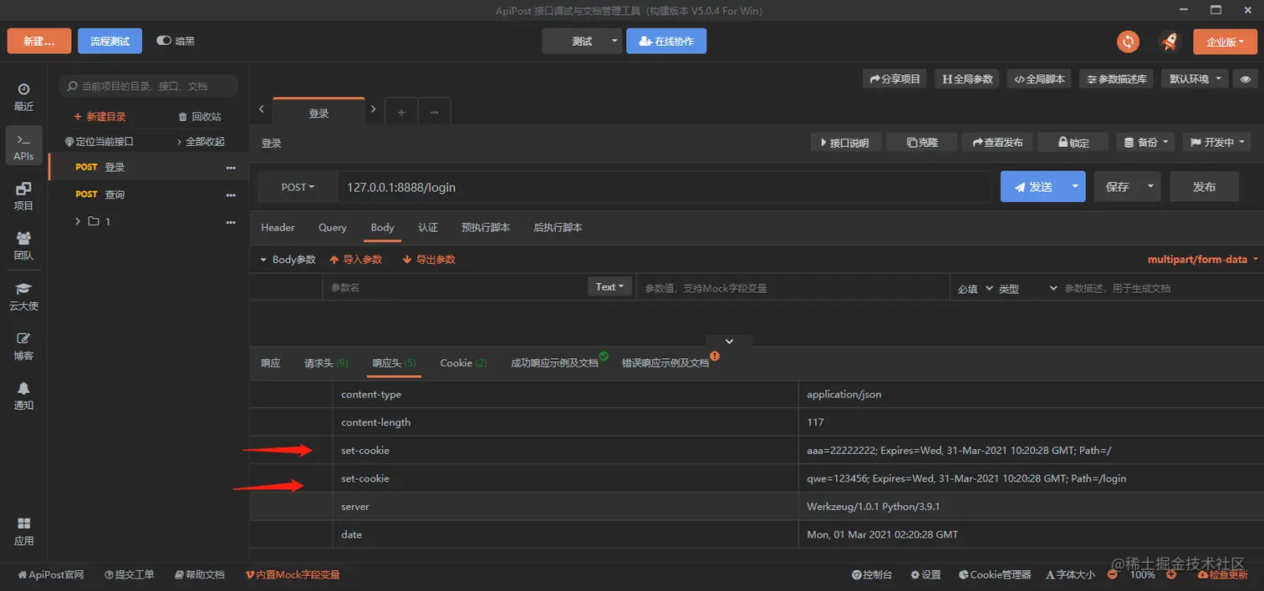Select the 查询 POST API in tree
Viewport: 1264px width, 591px height.
(x=148, y=194)
